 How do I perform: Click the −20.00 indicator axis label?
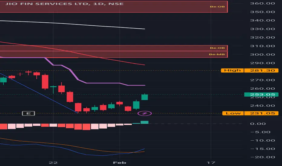pos(262,157)
